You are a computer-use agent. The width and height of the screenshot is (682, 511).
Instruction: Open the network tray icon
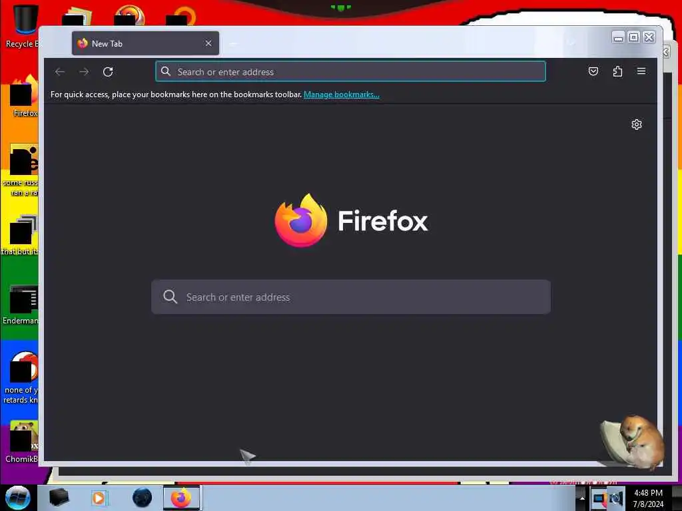click(x=599, y=499)
